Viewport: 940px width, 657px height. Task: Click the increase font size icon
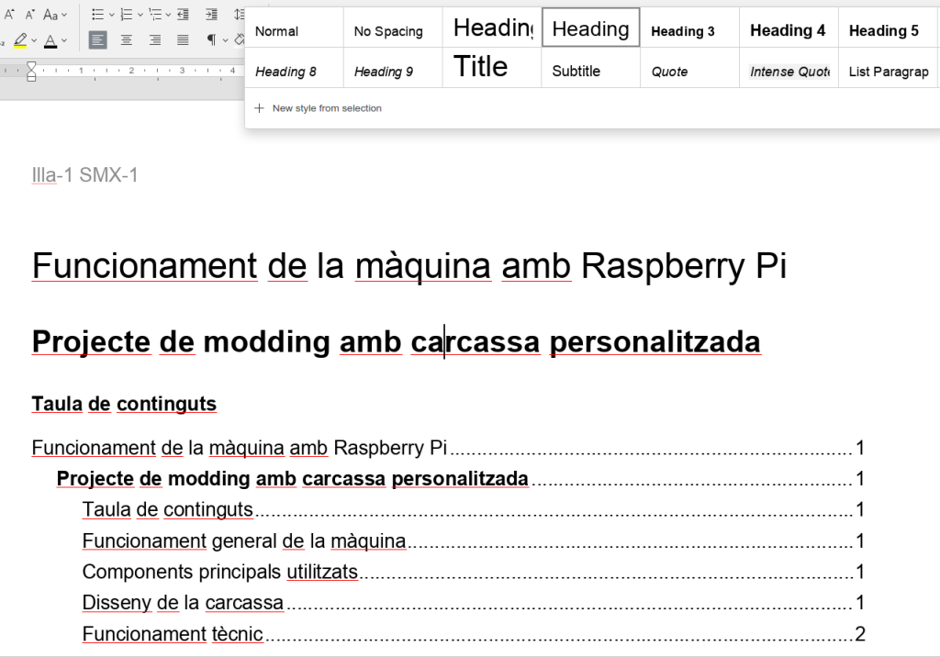8,15
